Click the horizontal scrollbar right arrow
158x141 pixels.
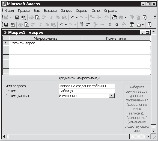(x=148, y=137)
